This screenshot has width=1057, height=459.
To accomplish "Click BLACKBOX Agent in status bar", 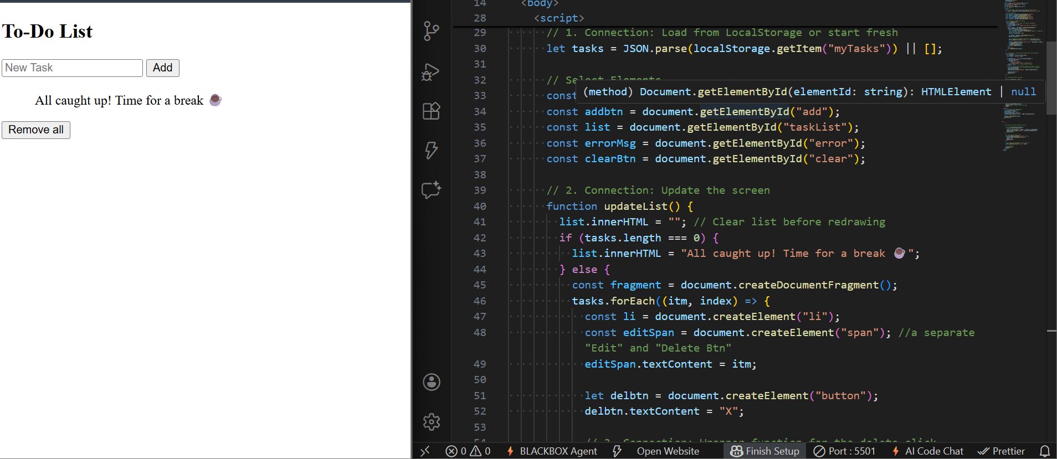I will pyautogui.click(x=552, y=451).
